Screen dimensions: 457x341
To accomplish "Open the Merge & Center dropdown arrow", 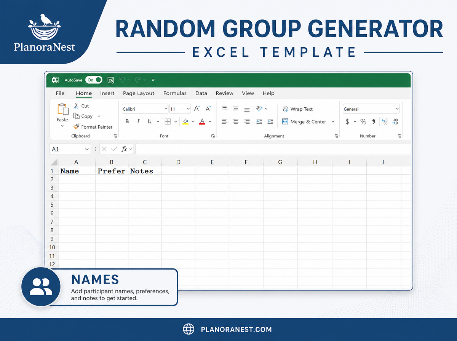I will click(332, 122).
